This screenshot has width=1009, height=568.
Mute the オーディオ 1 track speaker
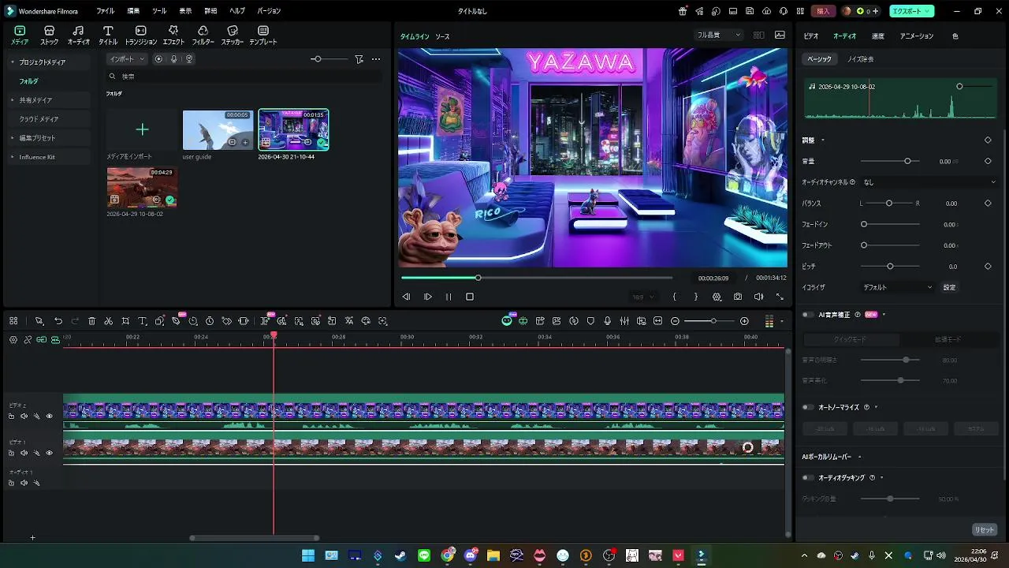[x=24, y=483]
